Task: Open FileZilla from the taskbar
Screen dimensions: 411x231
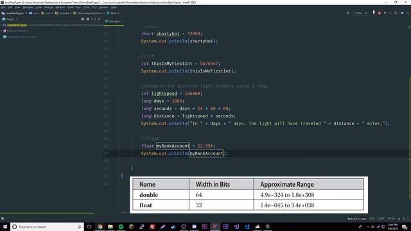Action: tap(152, 227)
